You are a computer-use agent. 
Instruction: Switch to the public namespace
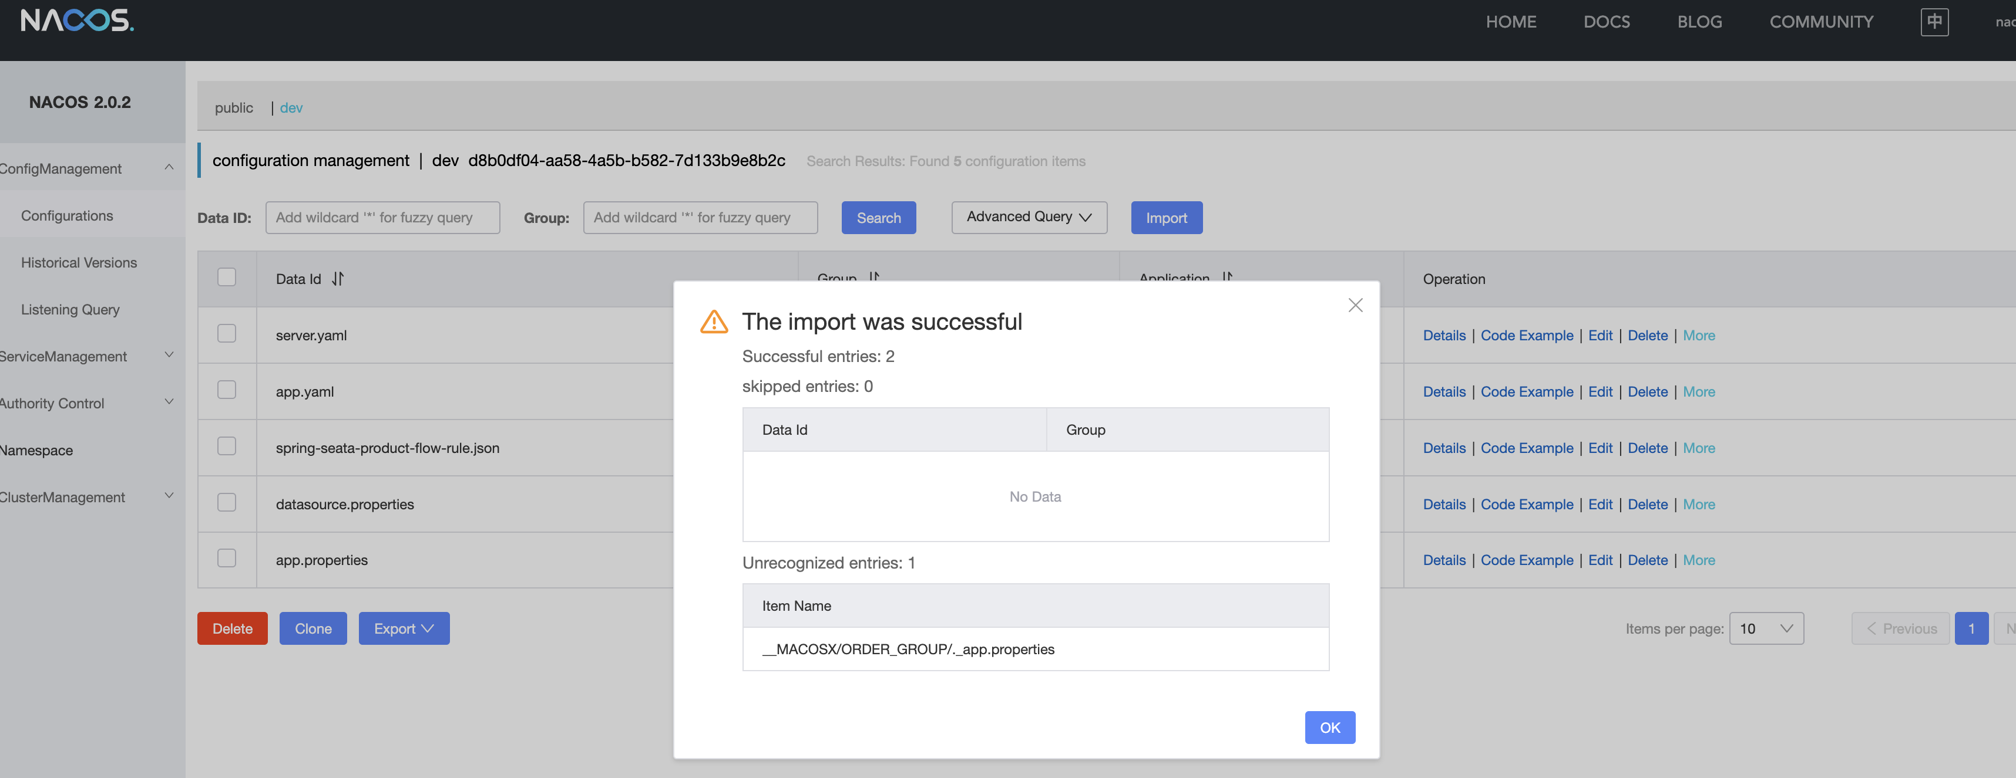coord(234,108)
